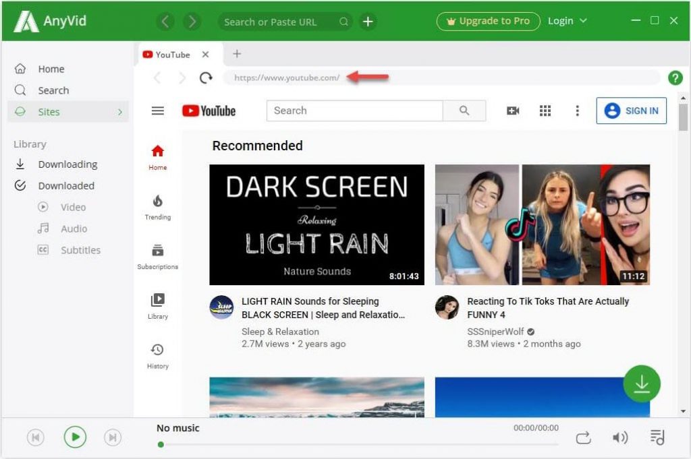Open the green help question icon

tap(675, 78)
